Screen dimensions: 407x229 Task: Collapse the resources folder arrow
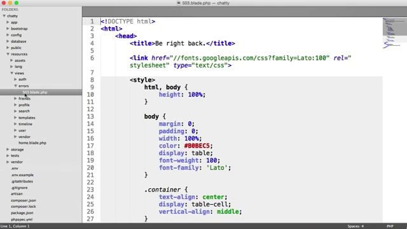point(8,54)
